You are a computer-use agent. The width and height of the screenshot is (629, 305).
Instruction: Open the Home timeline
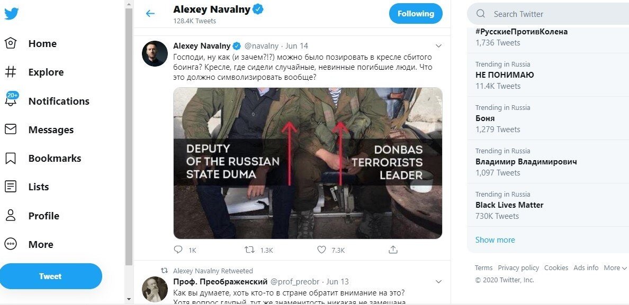coord(42,43)
